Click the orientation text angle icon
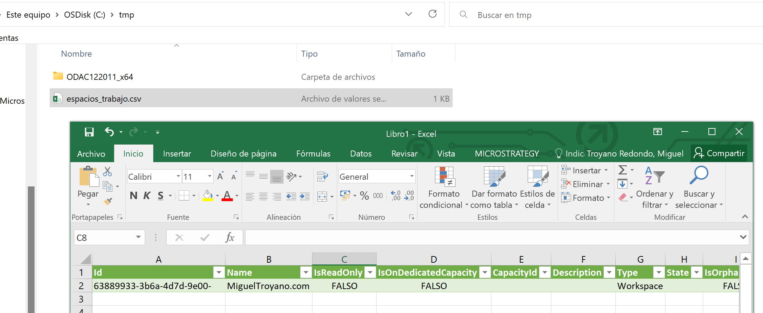The height and width of the screenshot is (313, 763). 291,176
